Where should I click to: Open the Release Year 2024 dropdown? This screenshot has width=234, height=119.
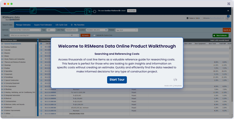tap(127, 30)
